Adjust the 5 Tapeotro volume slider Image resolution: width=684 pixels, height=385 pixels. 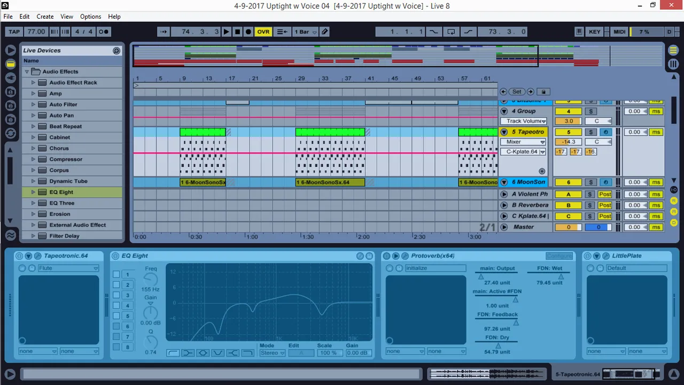pos(569,142)
